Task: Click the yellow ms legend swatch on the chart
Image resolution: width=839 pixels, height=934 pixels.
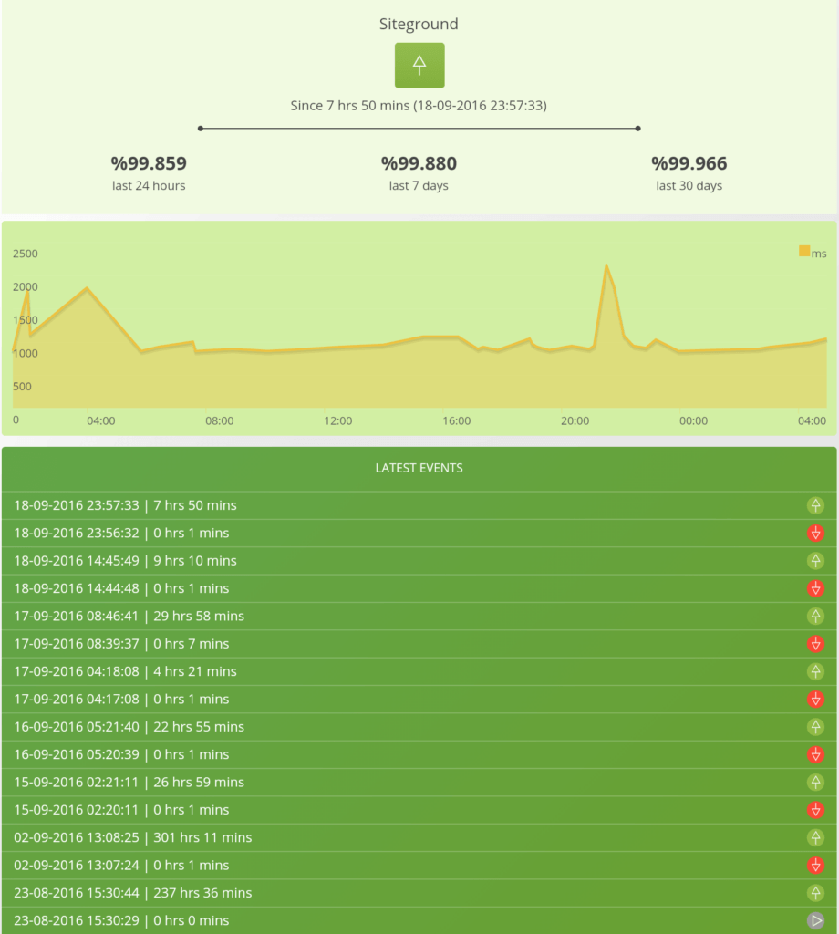Action: (x=804, y=252)
